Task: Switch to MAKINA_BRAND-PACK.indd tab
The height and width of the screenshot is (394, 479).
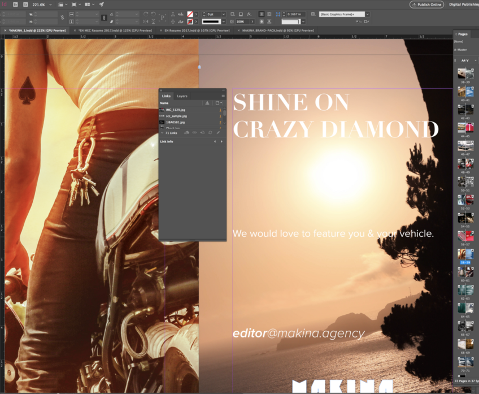Action: click(278, 31)
